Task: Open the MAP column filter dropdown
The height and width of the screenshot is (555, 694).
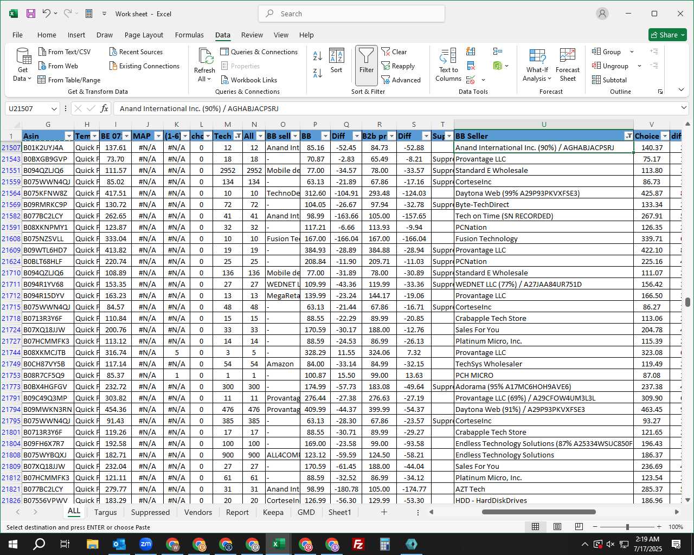Action: pyautogui.click(x=158, y=136)
